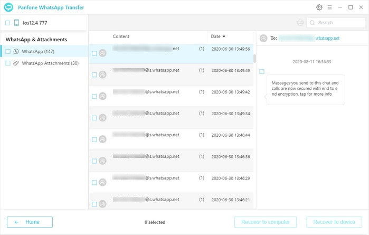Select WhatsApp Attachments (30) in sidebar

(x=44, y=63)
